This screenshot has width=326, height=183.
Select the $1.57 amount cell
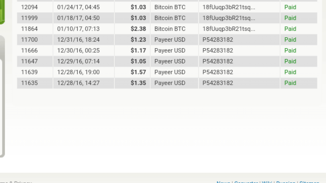tap(138, 72)
